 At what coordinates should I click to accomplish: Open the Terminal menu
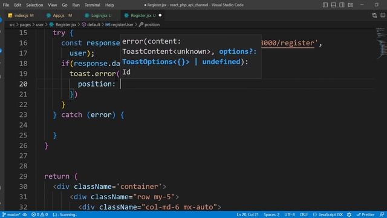[93, 5]
